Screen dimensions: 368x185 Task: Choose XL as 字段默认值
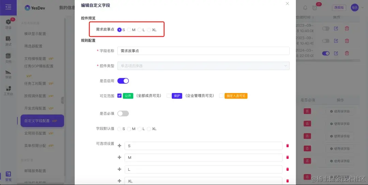(149, 129)
